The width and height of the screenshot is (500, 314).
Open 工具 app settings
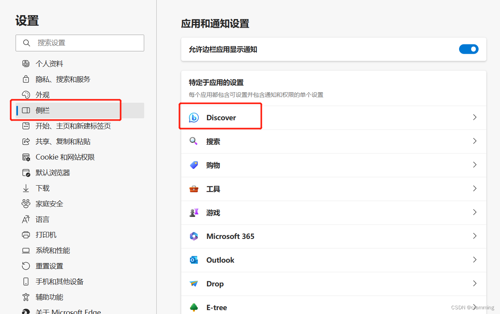click(334, 189)
